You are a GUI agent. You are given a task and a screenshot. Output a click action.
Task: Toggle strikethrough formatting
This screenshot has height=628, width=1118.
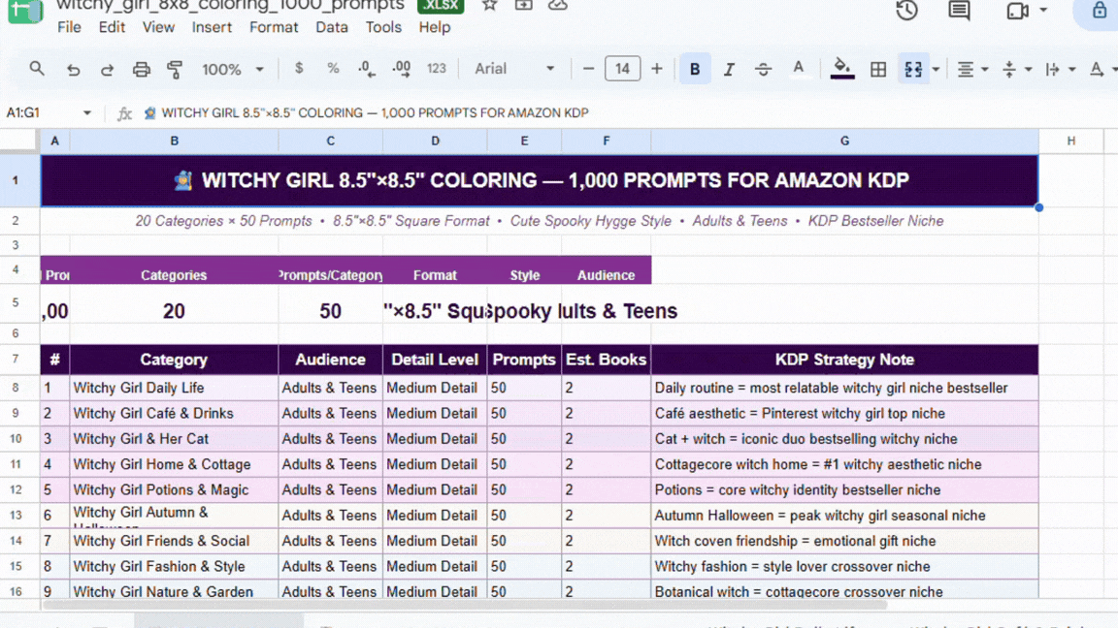point(763,69)
